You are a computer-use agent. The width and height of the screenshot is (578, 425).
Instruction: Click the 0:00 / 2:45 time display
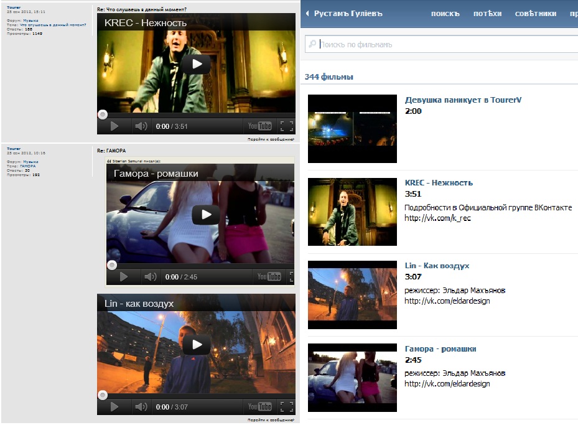click(181, 277)
